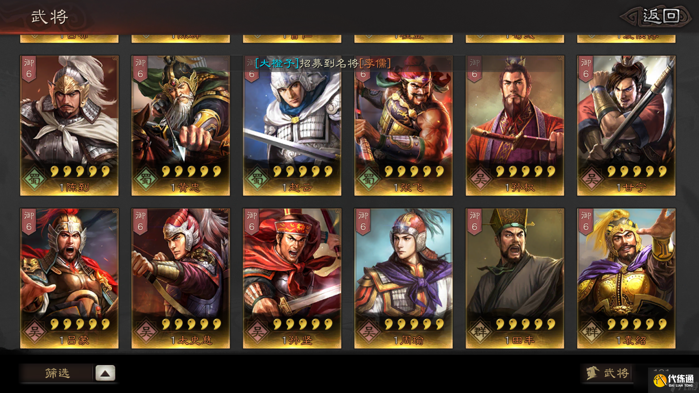Click the 群 faction badge on 田丰
This screenshot has width=699, height=393.
480,332
